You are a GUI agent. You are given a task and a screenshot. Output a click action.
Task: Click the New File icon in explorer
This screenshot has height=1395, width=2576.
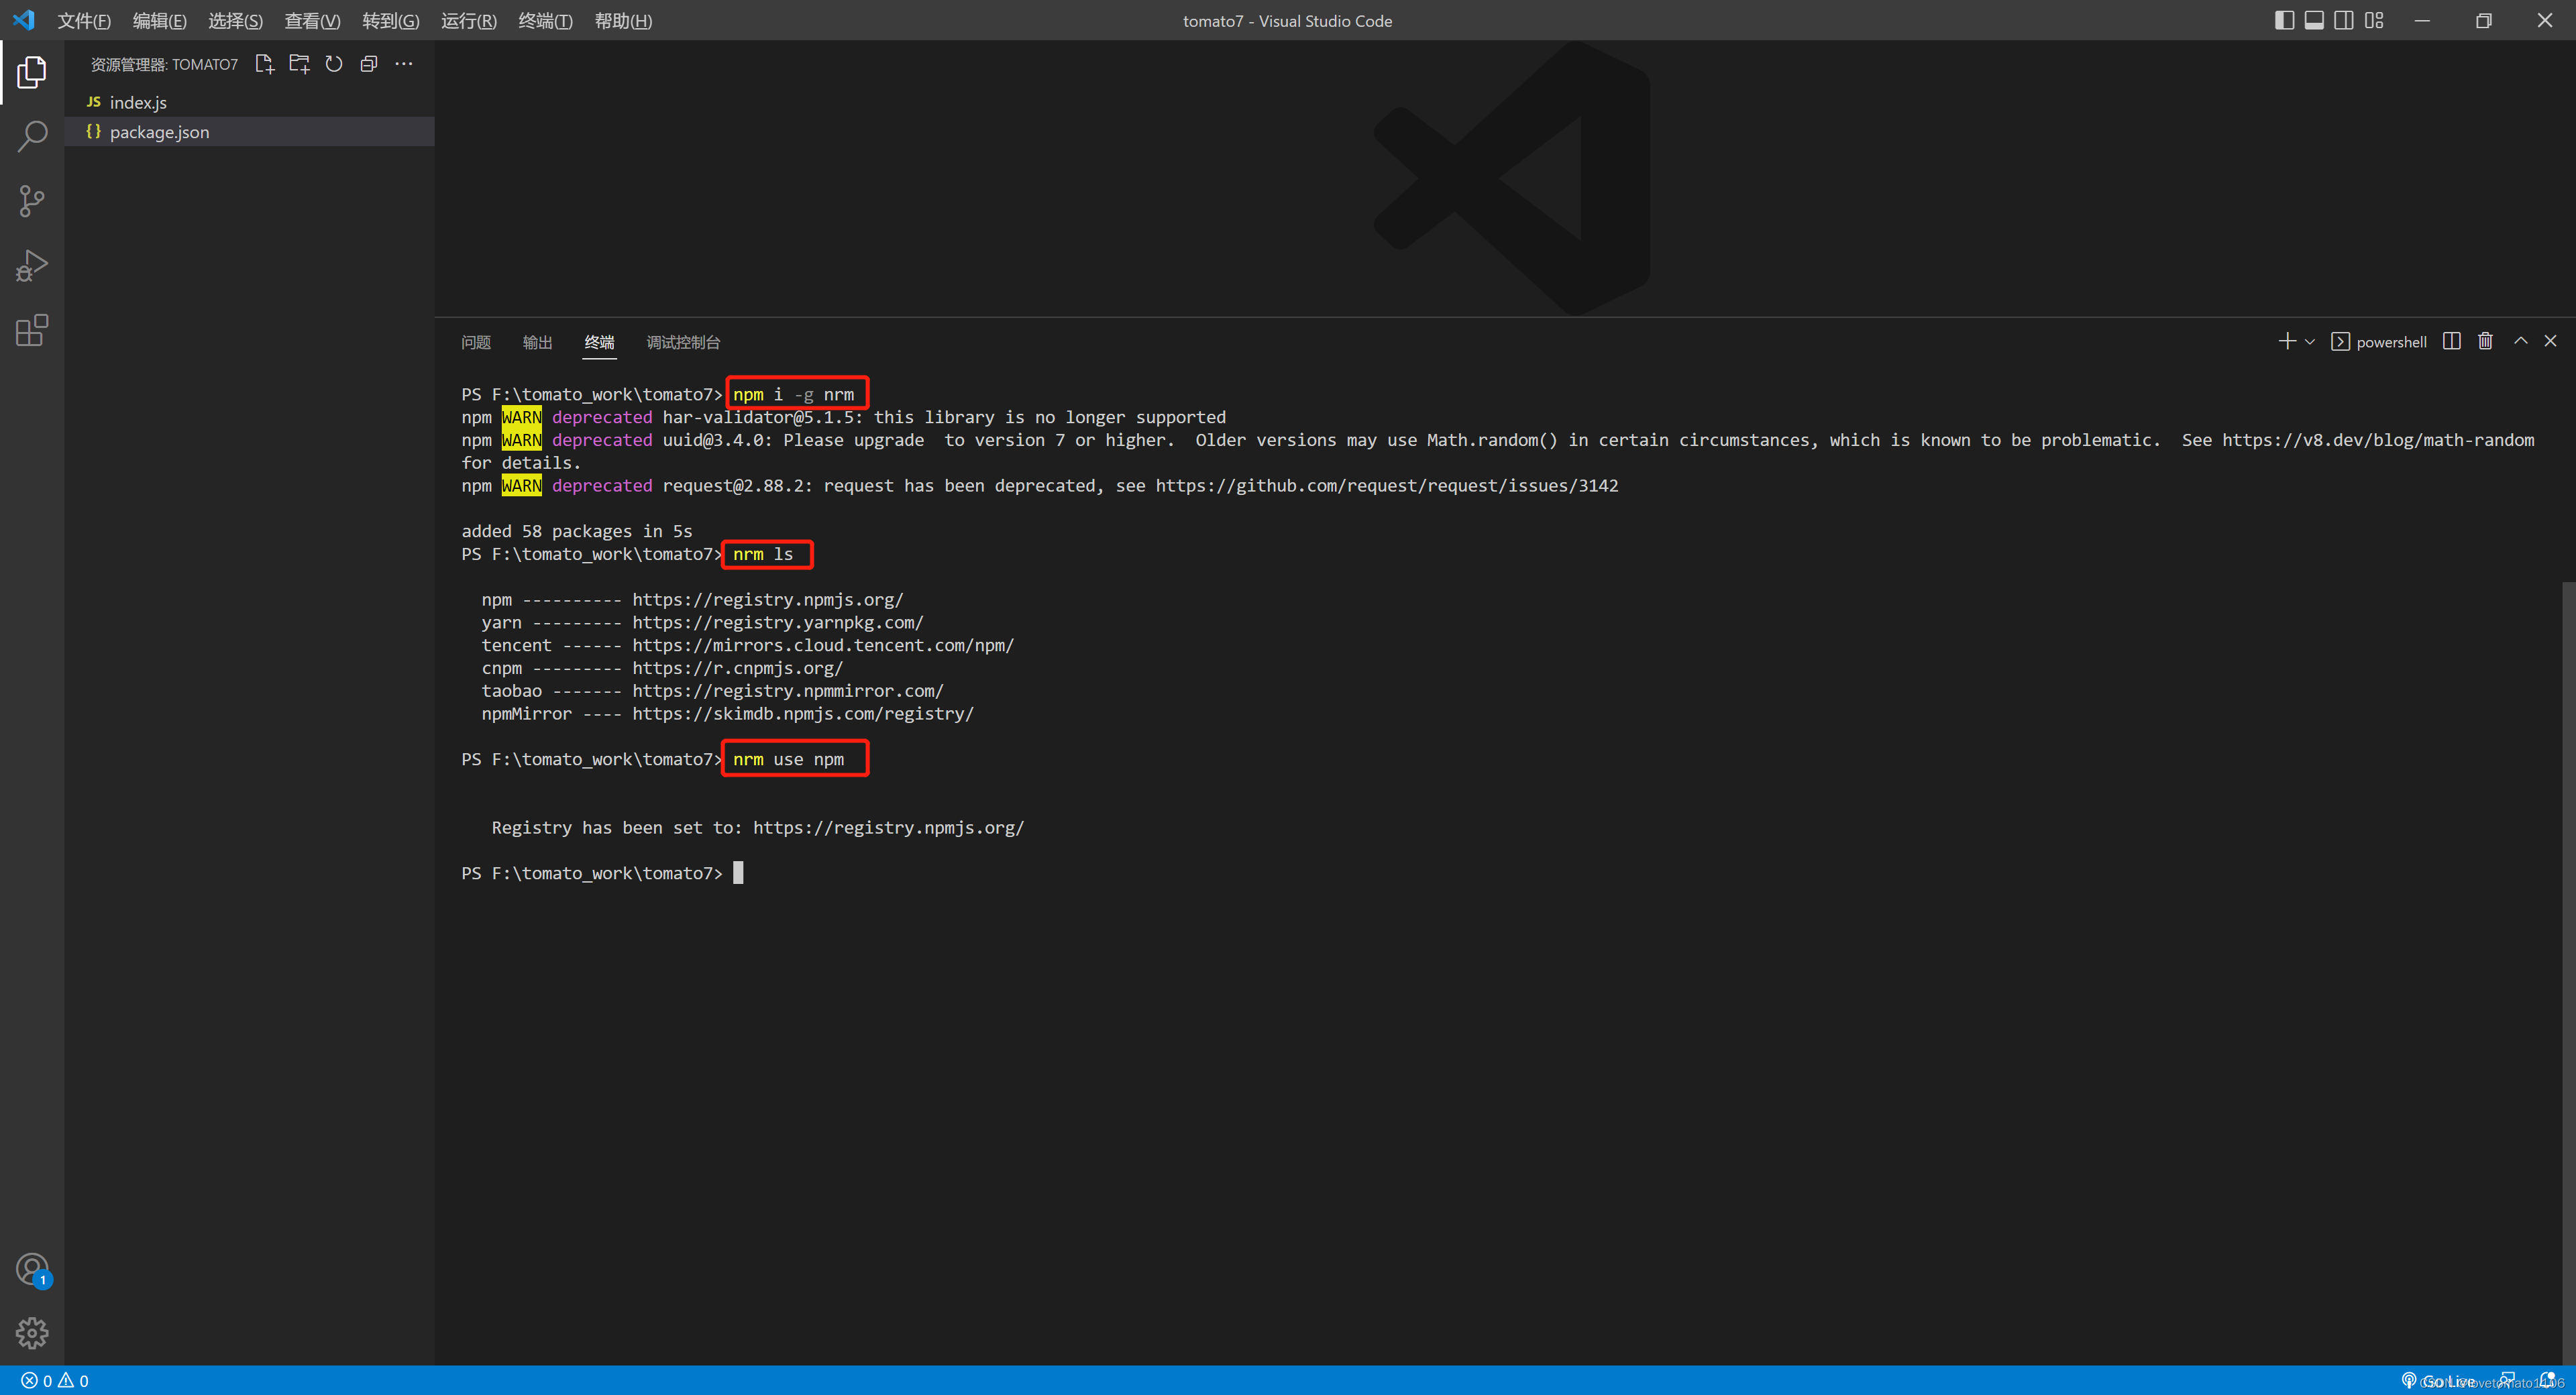264,64
